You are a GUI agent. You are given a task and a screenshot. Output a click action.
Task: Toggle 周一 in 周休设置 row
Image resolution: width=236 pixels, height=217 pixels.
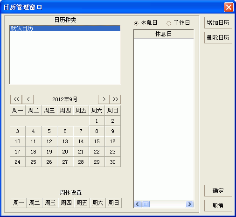(19, 203)
